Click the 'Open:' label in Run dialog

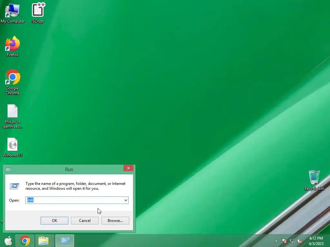(x=14, y=200)
